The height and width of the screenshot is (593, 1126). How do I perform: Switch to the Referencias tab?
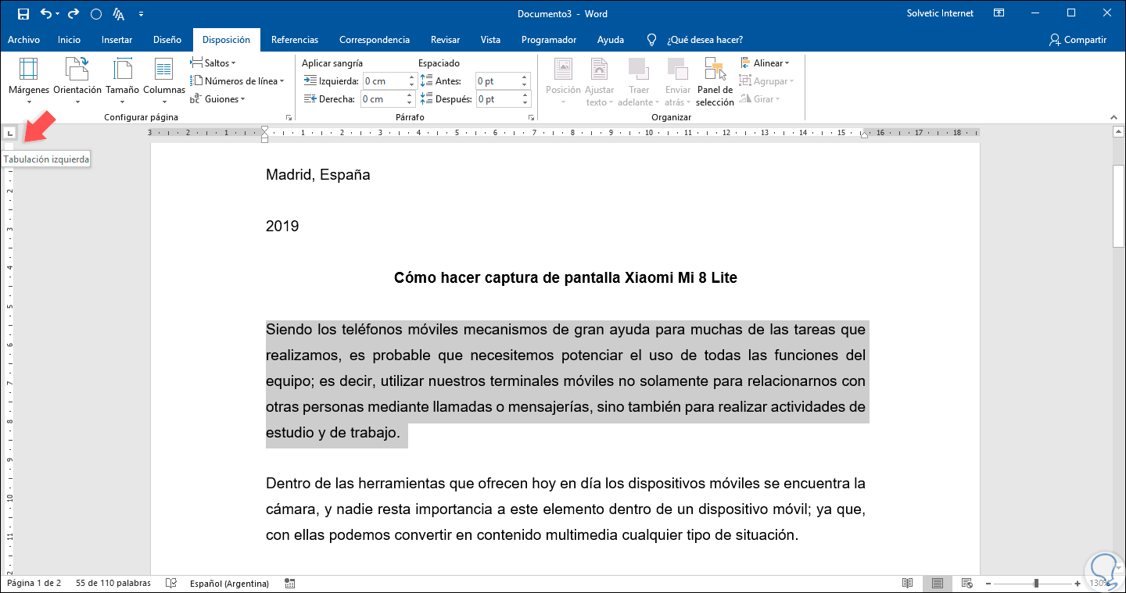point(295,40)
